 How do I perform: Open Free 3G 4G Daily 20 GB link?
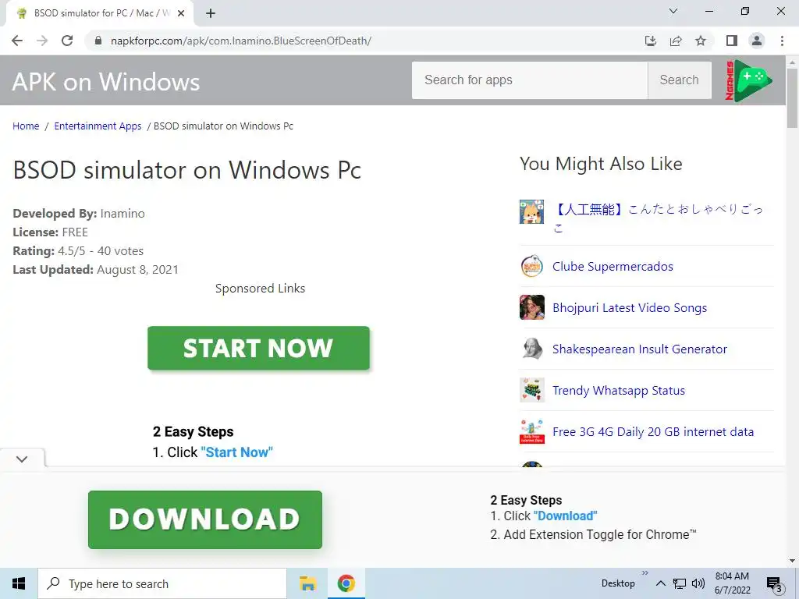point(653,431)
